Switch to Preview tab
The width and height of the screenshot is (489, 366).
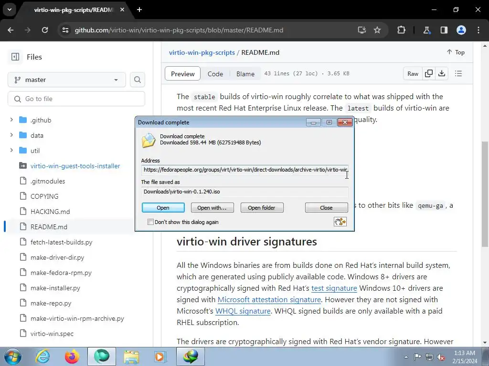(182, 74)
